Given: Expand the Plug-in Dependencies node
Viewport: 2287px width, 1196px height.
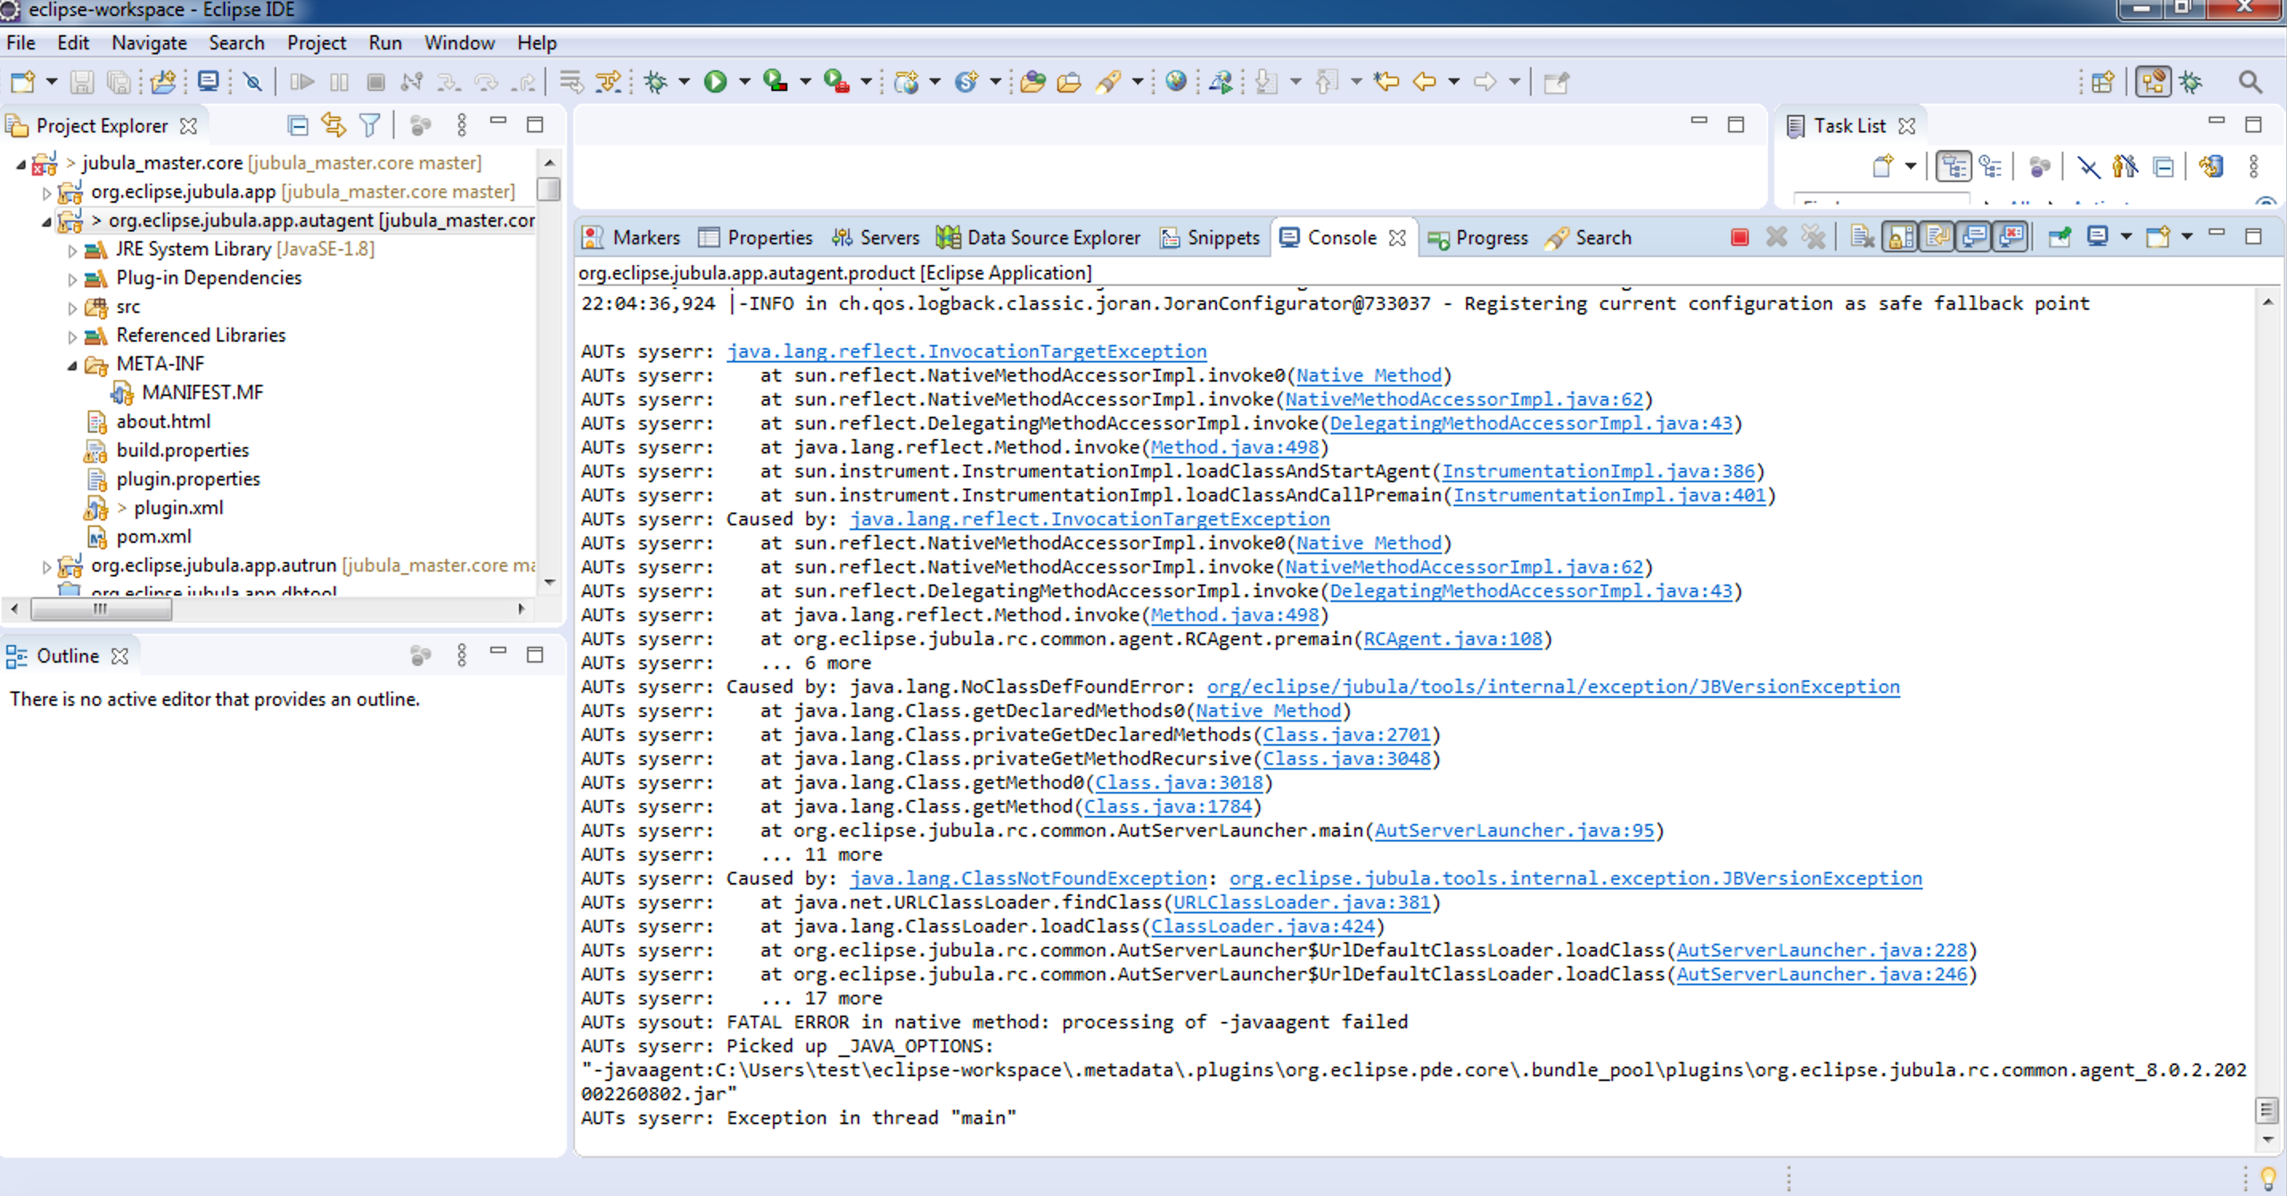Looking at the screenshot, I should [x=73, y=279].
